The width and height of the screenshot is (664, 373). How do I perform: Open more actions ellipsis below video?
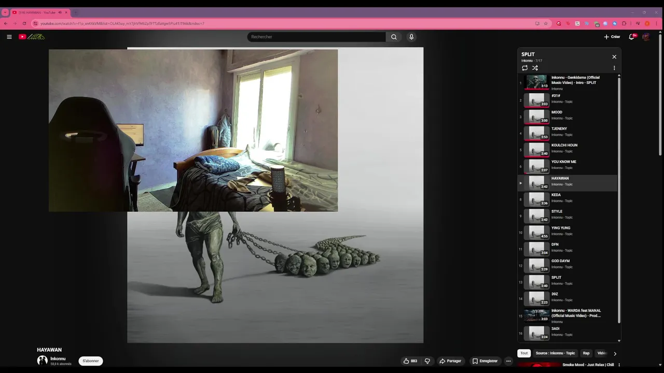click(x=508, y=361)
